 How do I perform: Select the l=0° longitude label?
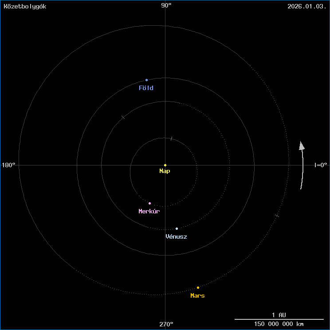pos(320,165)
